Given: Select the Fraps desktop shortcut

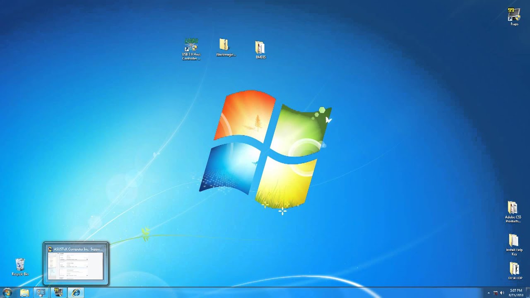Looking at the screenshot, I should point(514,17).
